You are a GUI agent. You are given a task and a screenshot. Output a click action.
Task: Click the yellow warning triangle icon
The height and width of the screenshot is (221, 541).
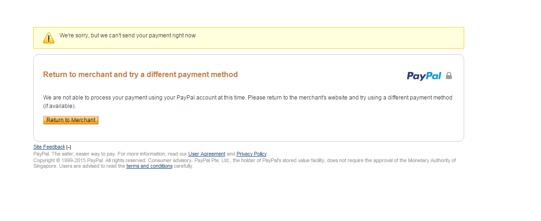[x=49, y=38]
